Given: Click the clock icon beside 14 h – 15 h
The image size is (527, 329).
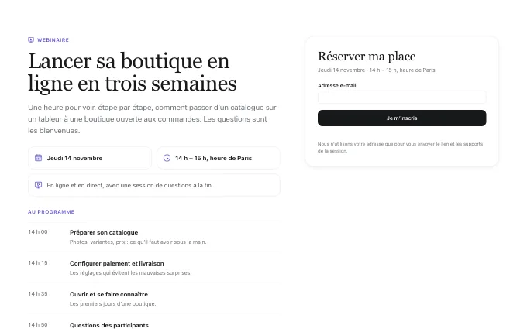Looking at the screenshot, I should click(x=167, y=158).
